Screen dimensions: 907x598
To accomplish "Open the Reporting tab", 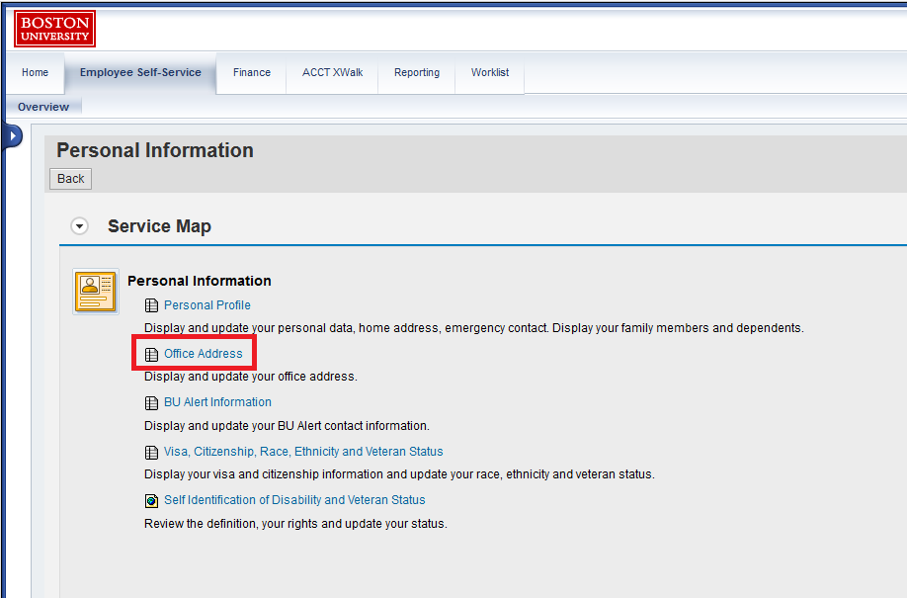I will tap(417, 72).
